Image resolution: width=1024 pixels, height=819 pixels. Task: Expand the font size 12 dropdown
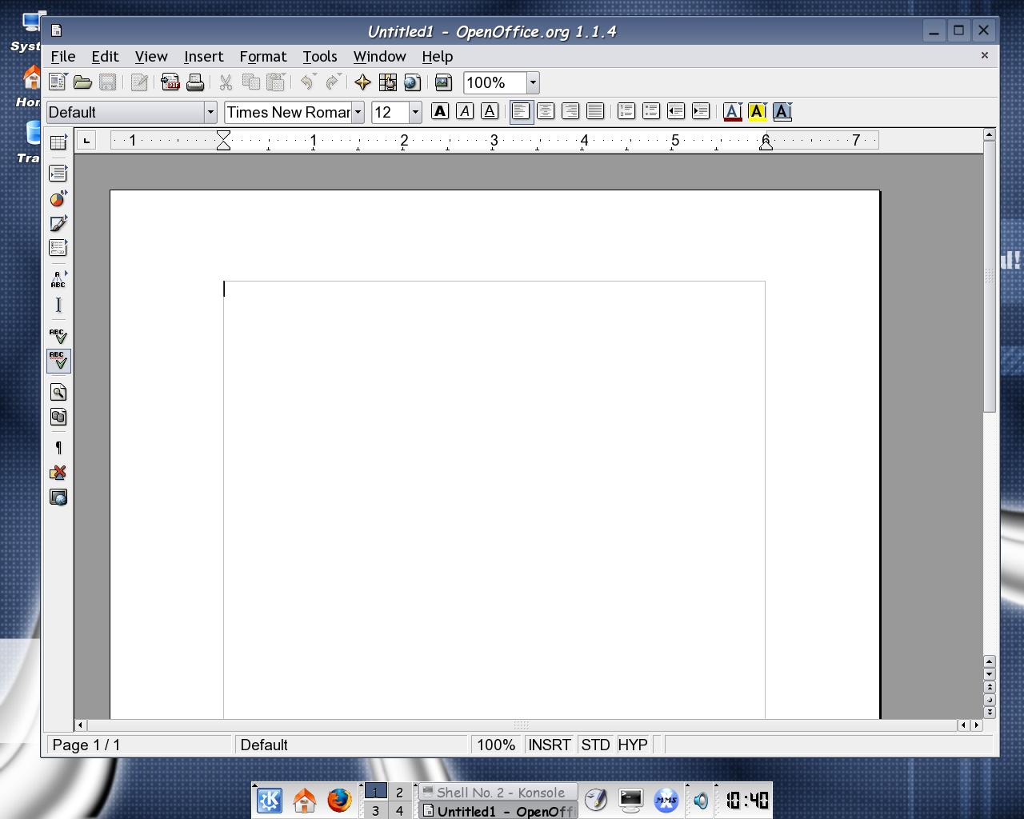tap(415, 112)
